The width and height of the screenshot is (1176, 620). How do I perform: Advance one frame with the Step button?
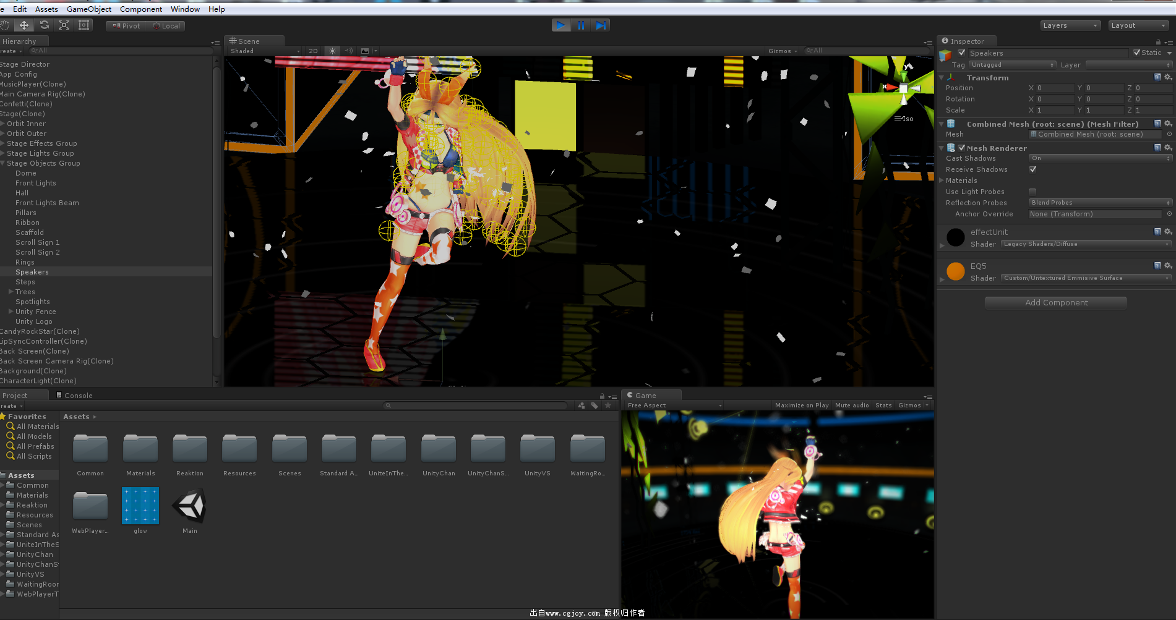601,25
